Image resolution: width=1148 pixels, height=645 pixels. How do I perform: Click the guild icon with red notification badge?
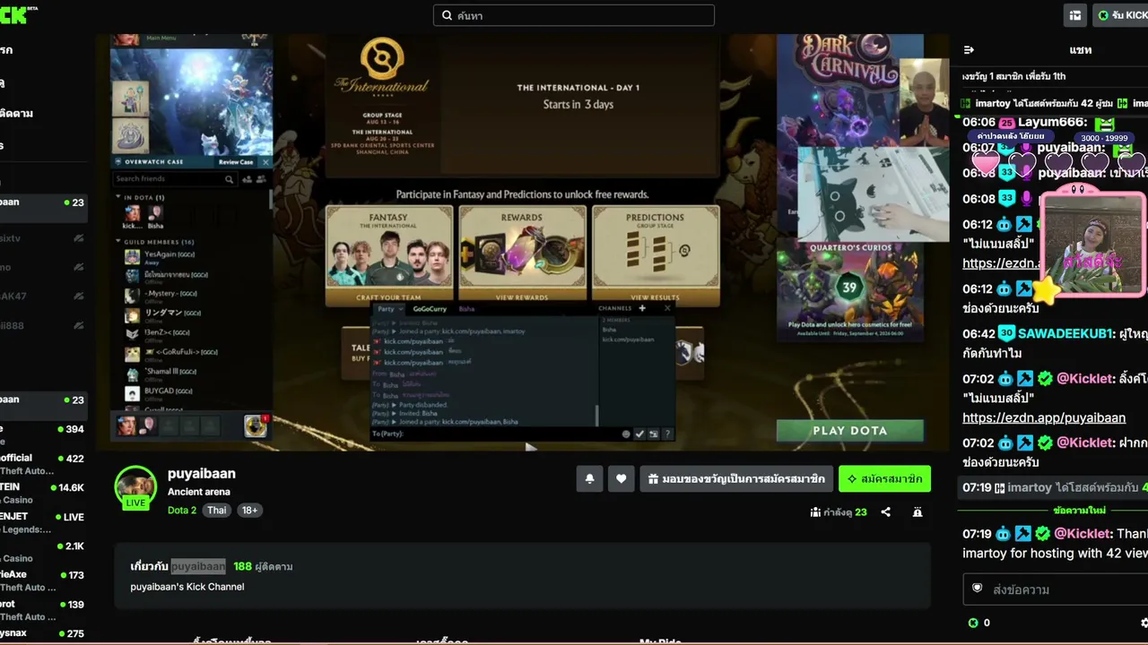(256, 426)
